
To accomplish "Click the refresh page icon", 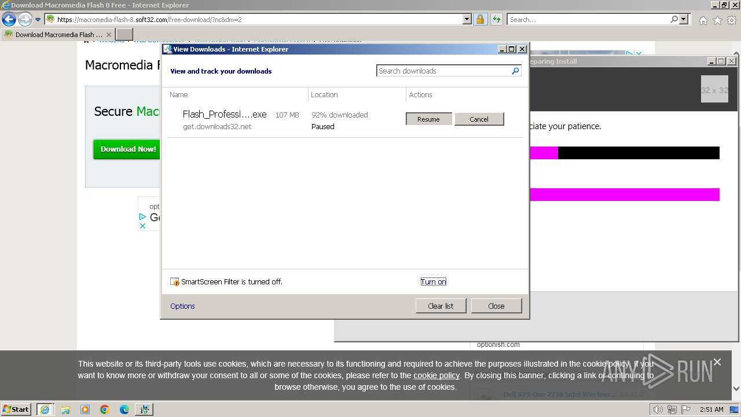I will pos(496,19).
